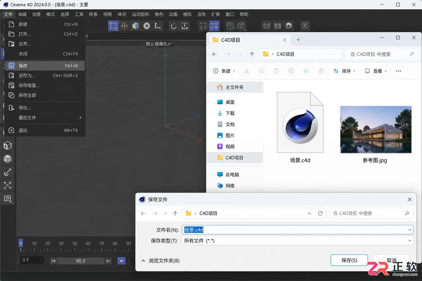This screenshot has height=281, width=422.
Task: Select 下载 in Explorer sidebar
Action: (x=234, y=113)
